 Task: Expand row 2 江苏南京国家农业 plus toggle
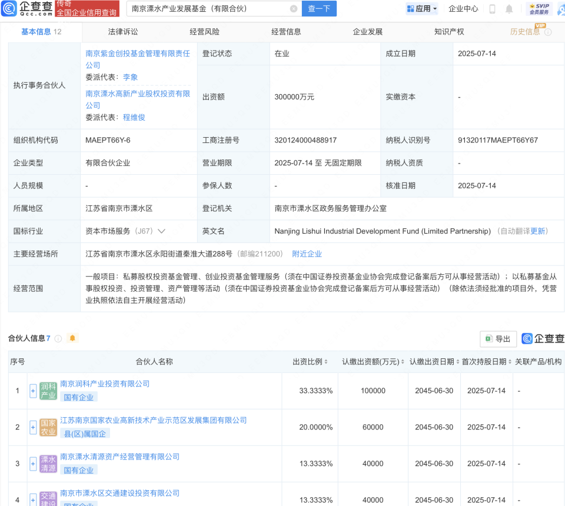[33, 427]
